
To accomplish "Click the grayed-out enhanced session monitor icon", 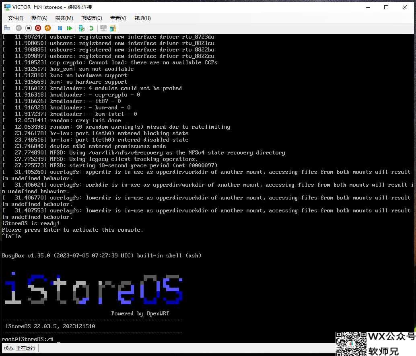I will 103,28.
